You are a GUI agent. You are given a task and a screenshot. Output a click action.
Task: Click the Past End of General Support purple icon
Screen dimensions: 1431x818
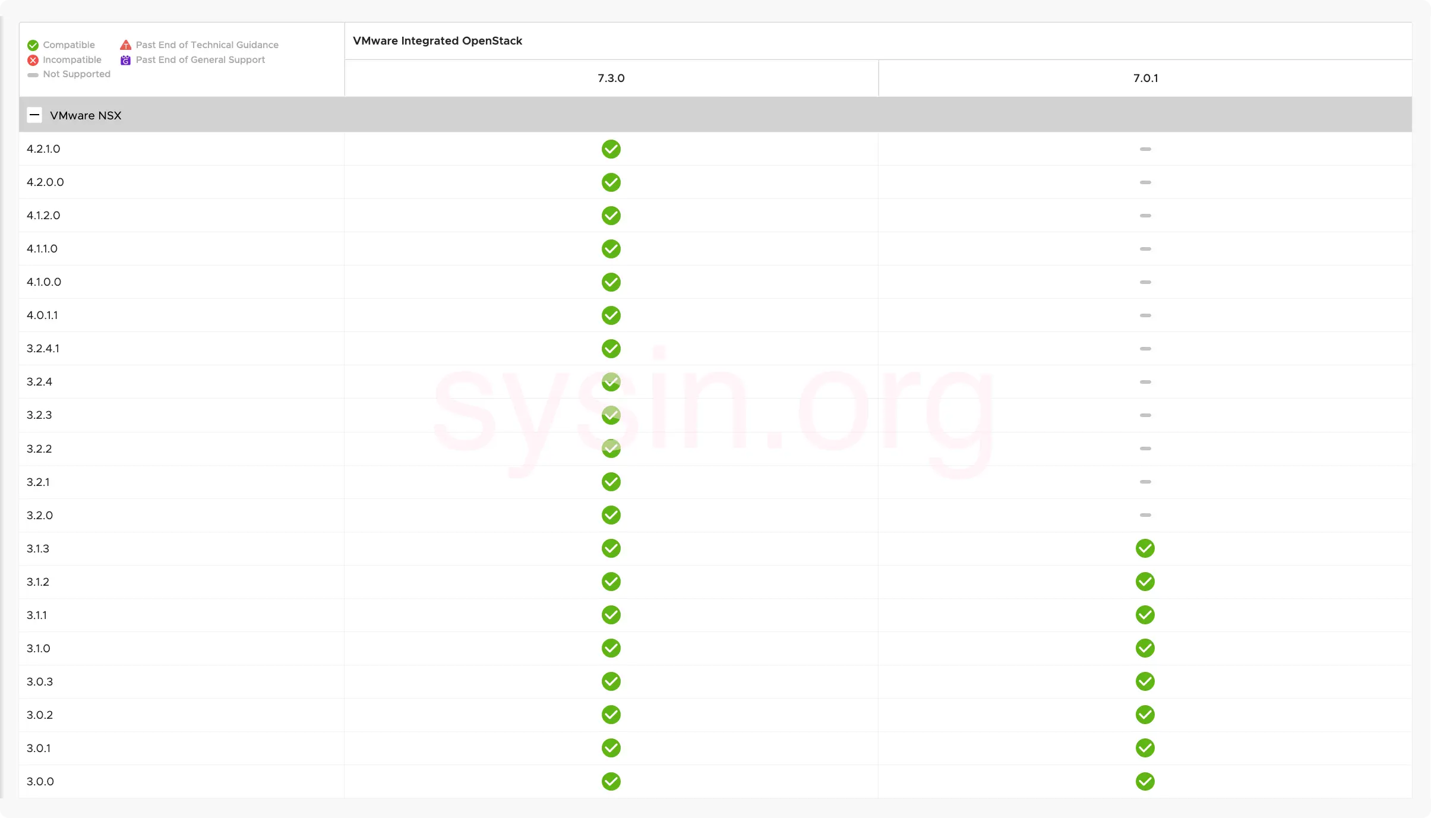click(x=125, y=60)
